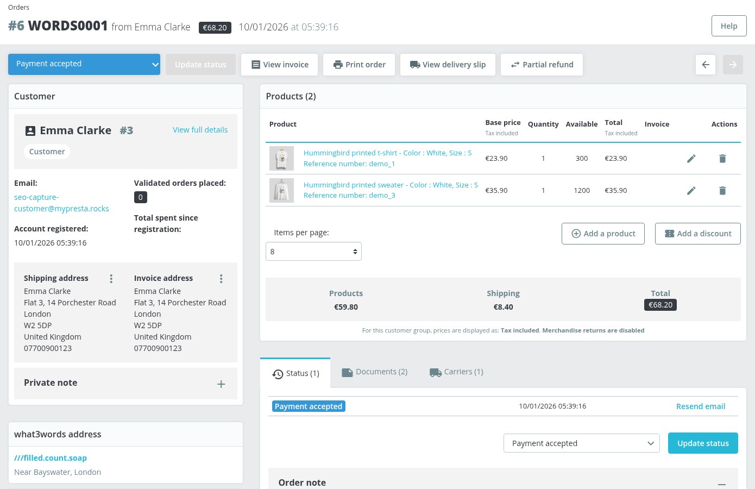
Task: Start a Partial refund
Action: pos(542,65)
